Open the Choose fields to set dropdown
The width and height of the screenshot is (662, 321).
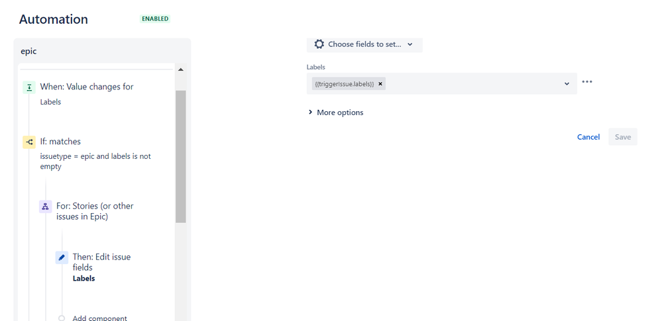[364, 44]
